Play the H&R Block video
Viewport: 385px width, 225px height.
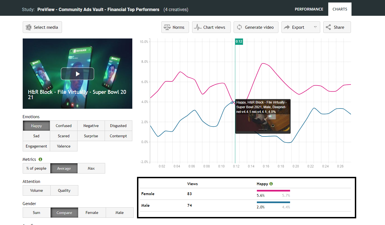pos(77,74)
